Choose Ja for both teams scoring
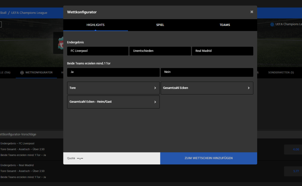 coord(113,72)
